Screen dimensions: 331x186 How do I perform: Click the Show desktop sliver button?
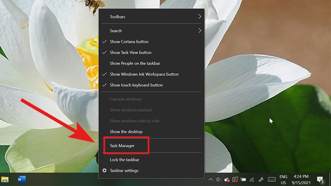tap(330, 179)
